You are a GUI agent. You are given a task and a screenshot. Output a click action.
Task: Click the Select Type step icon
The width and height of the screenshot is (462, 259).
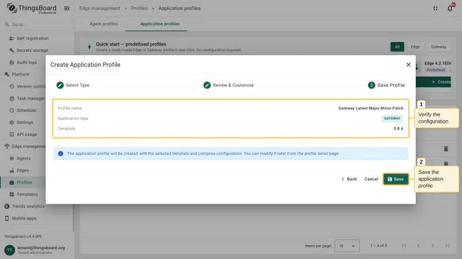coord(60,85)
